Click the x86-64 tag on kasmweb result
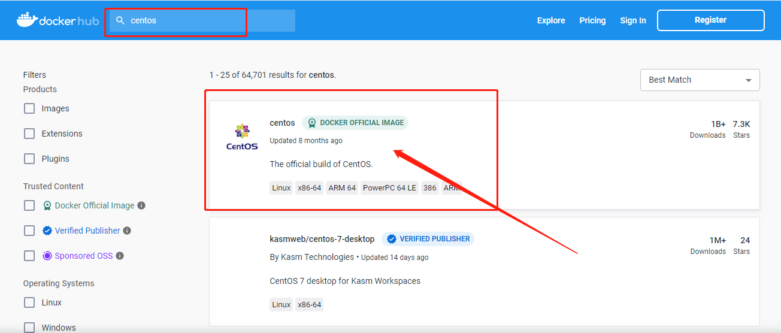781x333 pixels. [309, 304]
